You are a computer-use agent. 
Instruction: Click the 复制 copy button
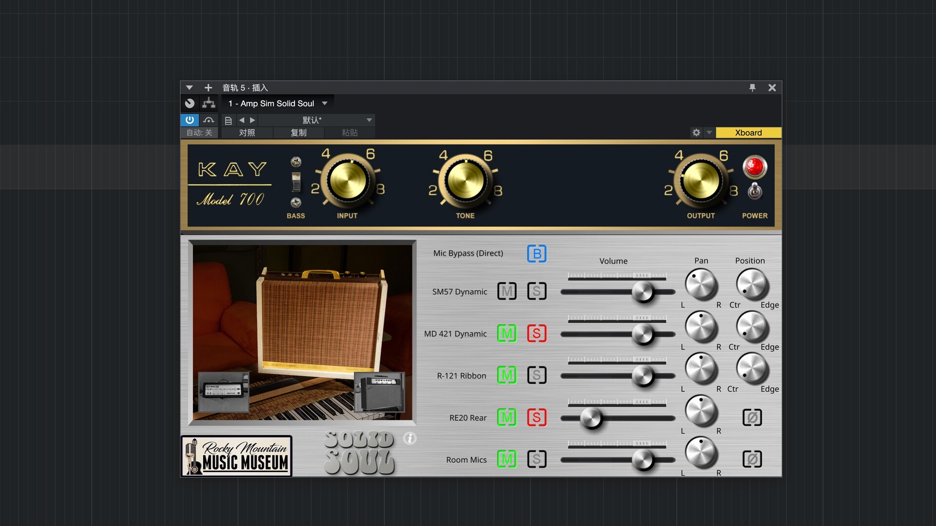point(298,132)
